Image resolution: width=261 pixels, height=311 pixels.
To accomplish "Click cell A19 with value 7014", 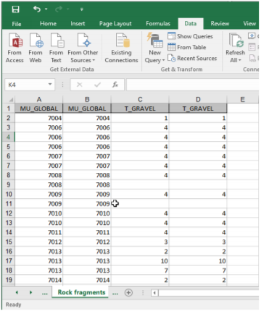I will tap(39, 280).
